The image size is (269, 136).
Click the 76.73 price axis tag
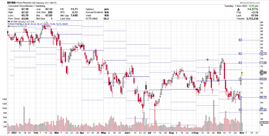(263, 54)
